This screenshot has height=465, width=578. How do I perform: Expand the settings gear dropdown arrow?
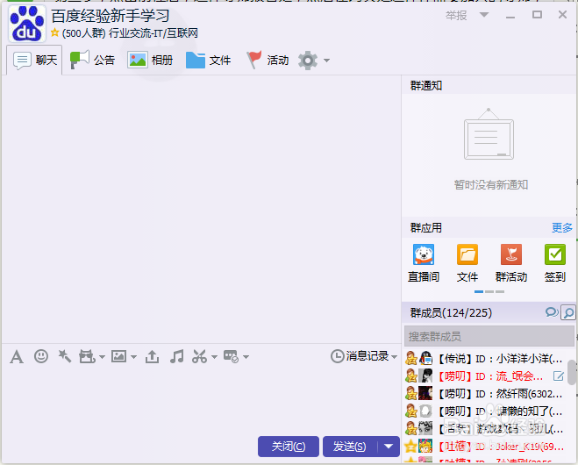pyautogui.click(x=326, y=61)
